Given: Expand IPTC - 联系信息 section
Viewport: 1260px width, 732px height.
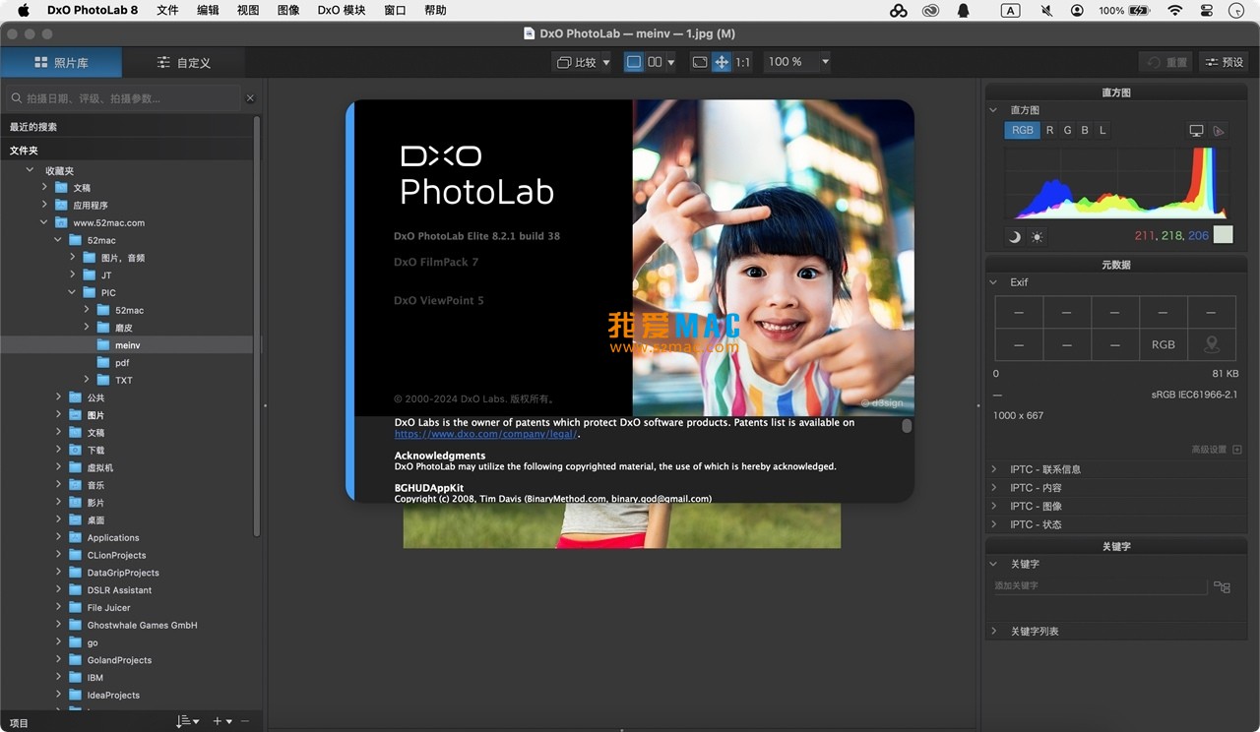Looking at the screenshot, I should pyautogui.click(x=994, y=469).
